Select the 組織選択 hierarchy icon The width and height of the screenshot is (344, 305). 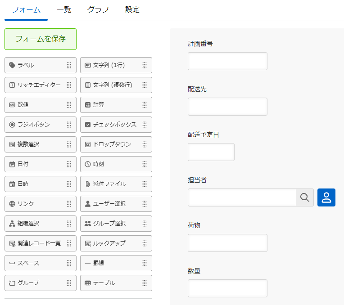click(12, 224)
